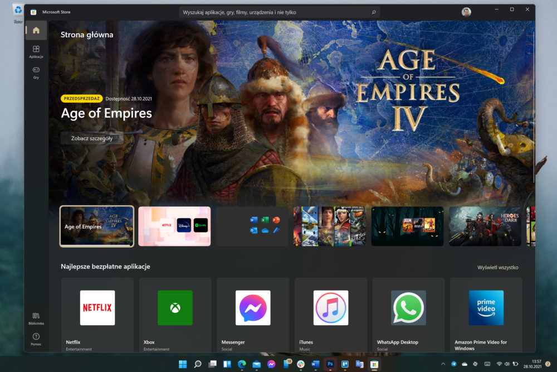Open the Mail app on taskbar

256,364
